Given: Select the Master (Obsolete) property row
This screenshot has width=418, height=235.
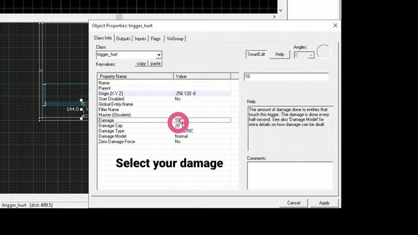Looking at the screenshot, I should point(164,115).
